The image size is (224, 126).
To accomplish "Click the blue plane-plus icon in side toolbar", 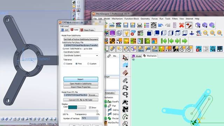I will (125, 65).
